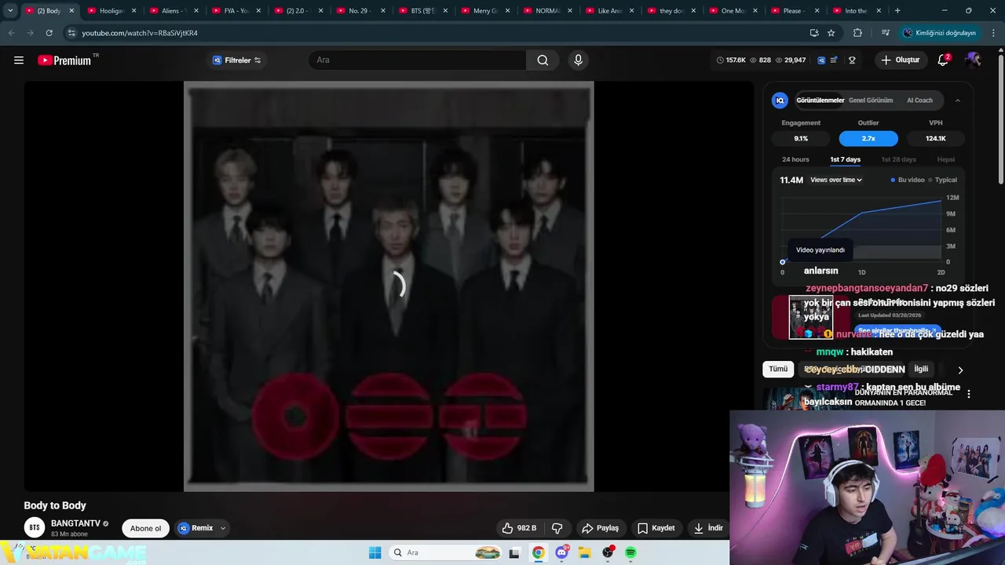Click the round vidIQ logo in side panel
Screen dimensions: 1005x565
[x=780, y=100]
